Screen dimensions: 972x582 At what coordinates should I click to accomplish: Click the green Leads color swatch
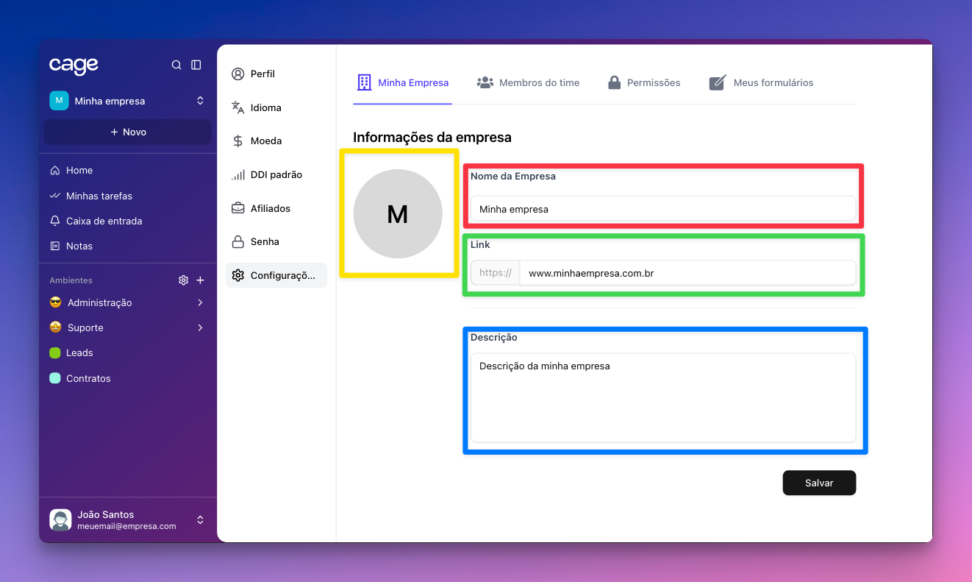(55, 353)
